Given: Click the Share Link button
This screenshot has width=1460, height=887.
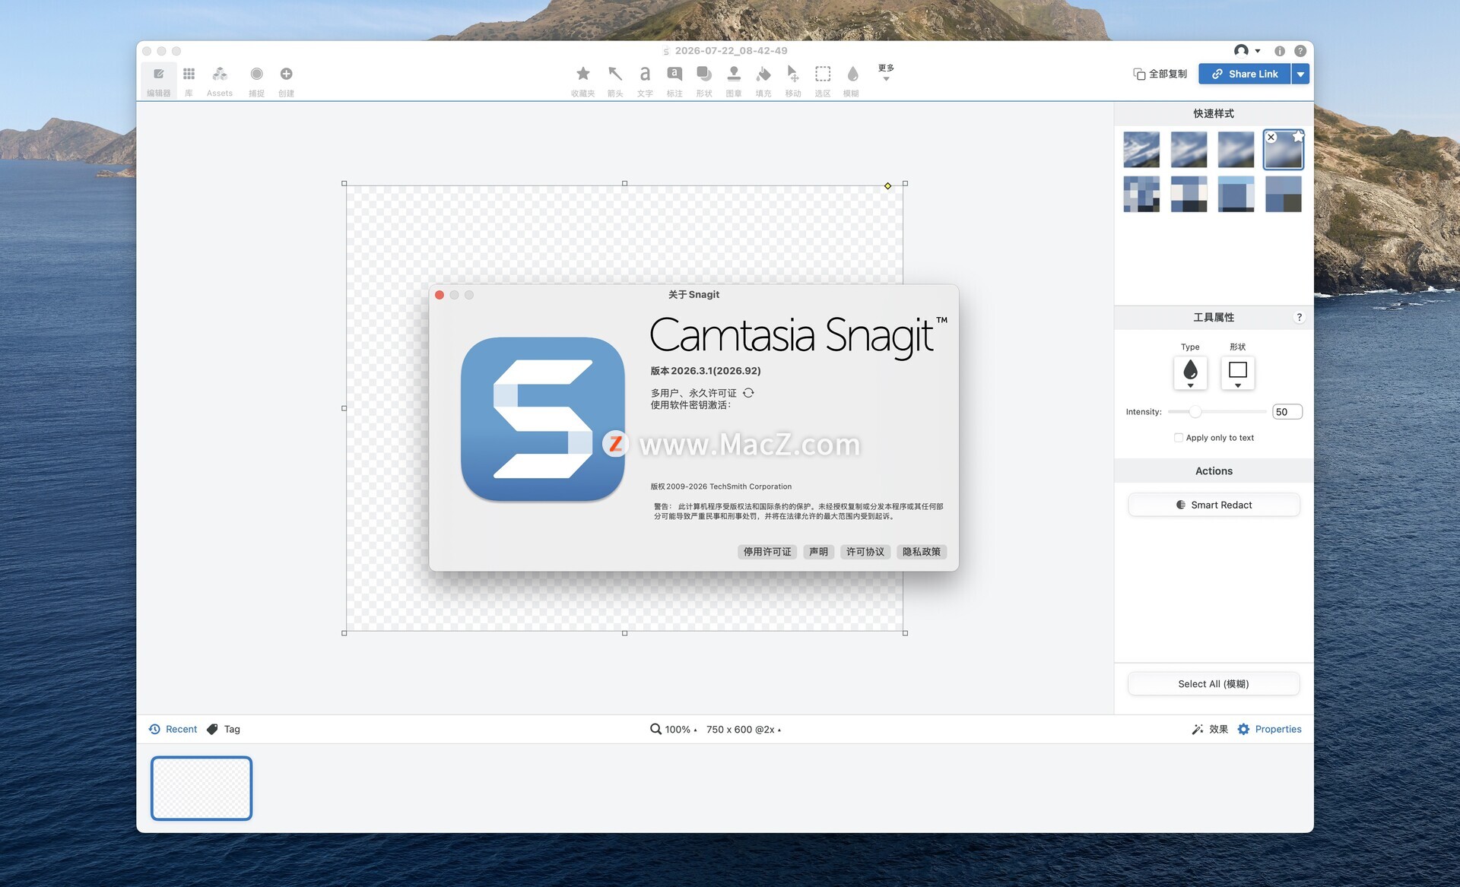Looking at the screenshot, I should [x=1245, y=74].
